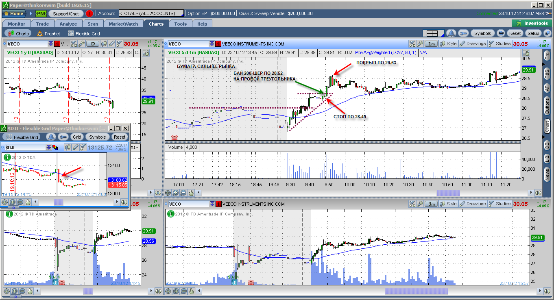Click the connection wrench icon next to MSK time
Viewport: 554px width, 300px height.
coord(550,13)
